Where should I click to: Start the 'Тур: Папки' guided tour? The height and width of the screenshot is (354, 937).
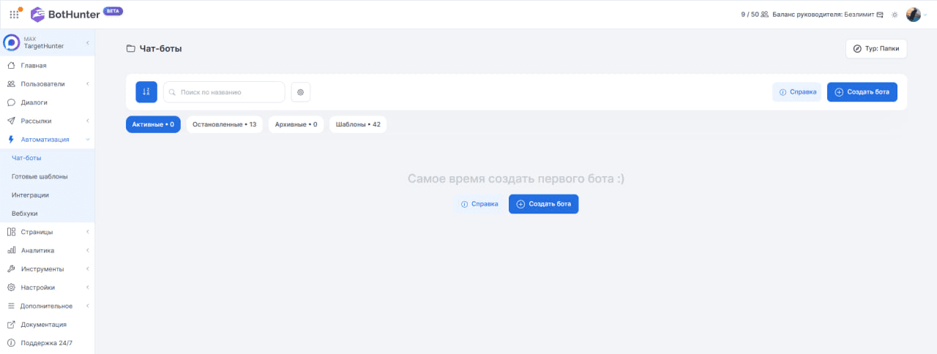pos(876,48)
